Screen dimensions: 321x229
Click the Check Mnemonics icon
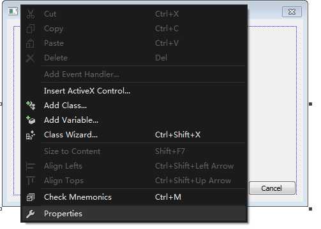click(31, 197)
